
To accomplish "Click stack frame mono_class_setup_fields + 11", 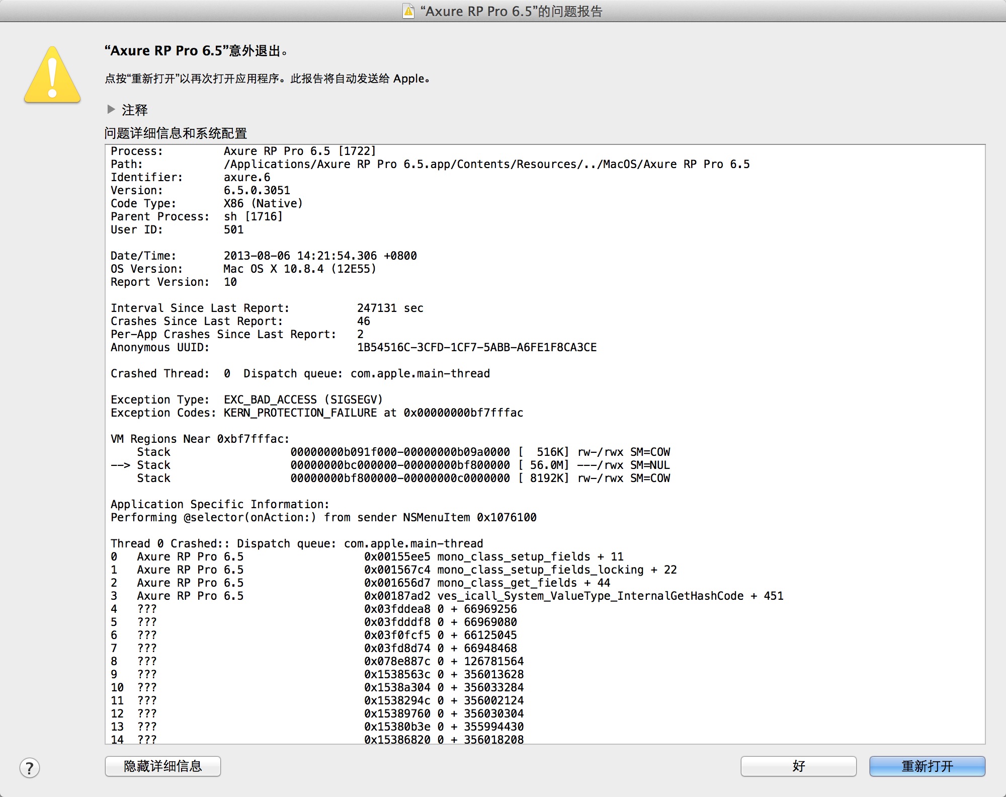I will (x=367, y=556).
